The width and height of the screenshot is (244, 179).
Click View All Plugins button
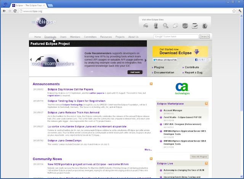[199, 157]
